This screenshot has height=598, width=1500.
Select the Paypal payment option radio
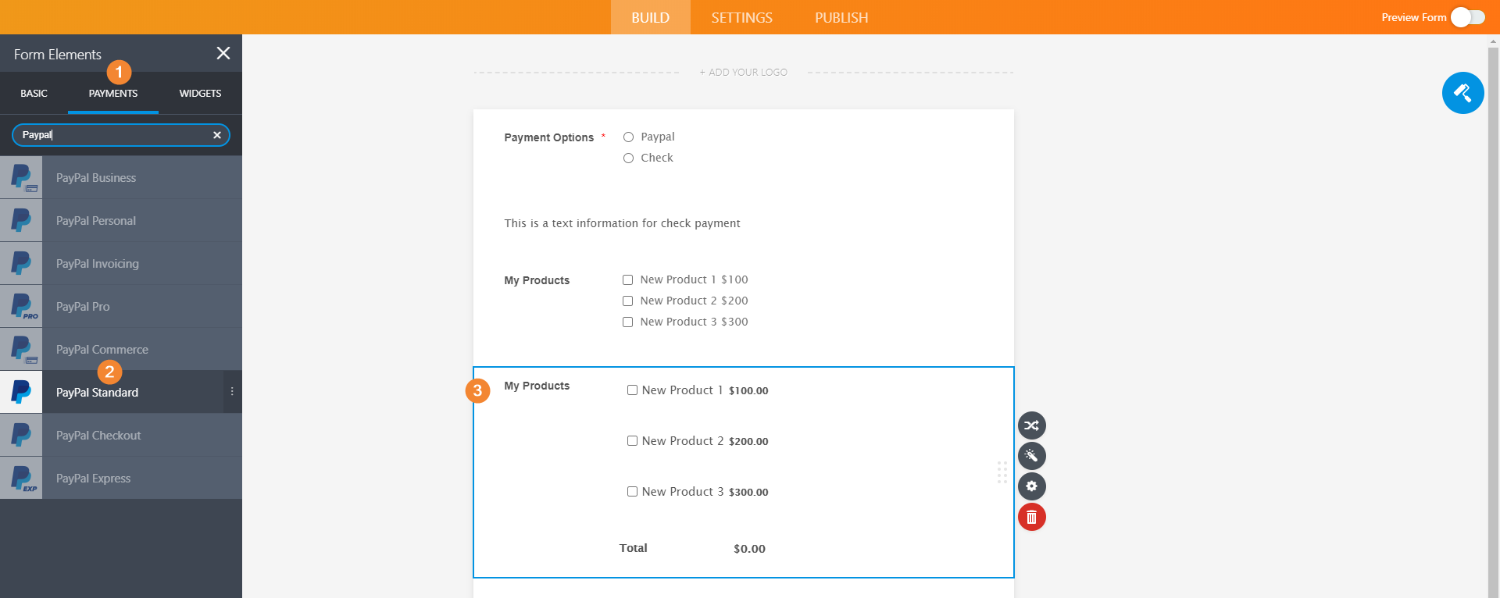[628, 137]
